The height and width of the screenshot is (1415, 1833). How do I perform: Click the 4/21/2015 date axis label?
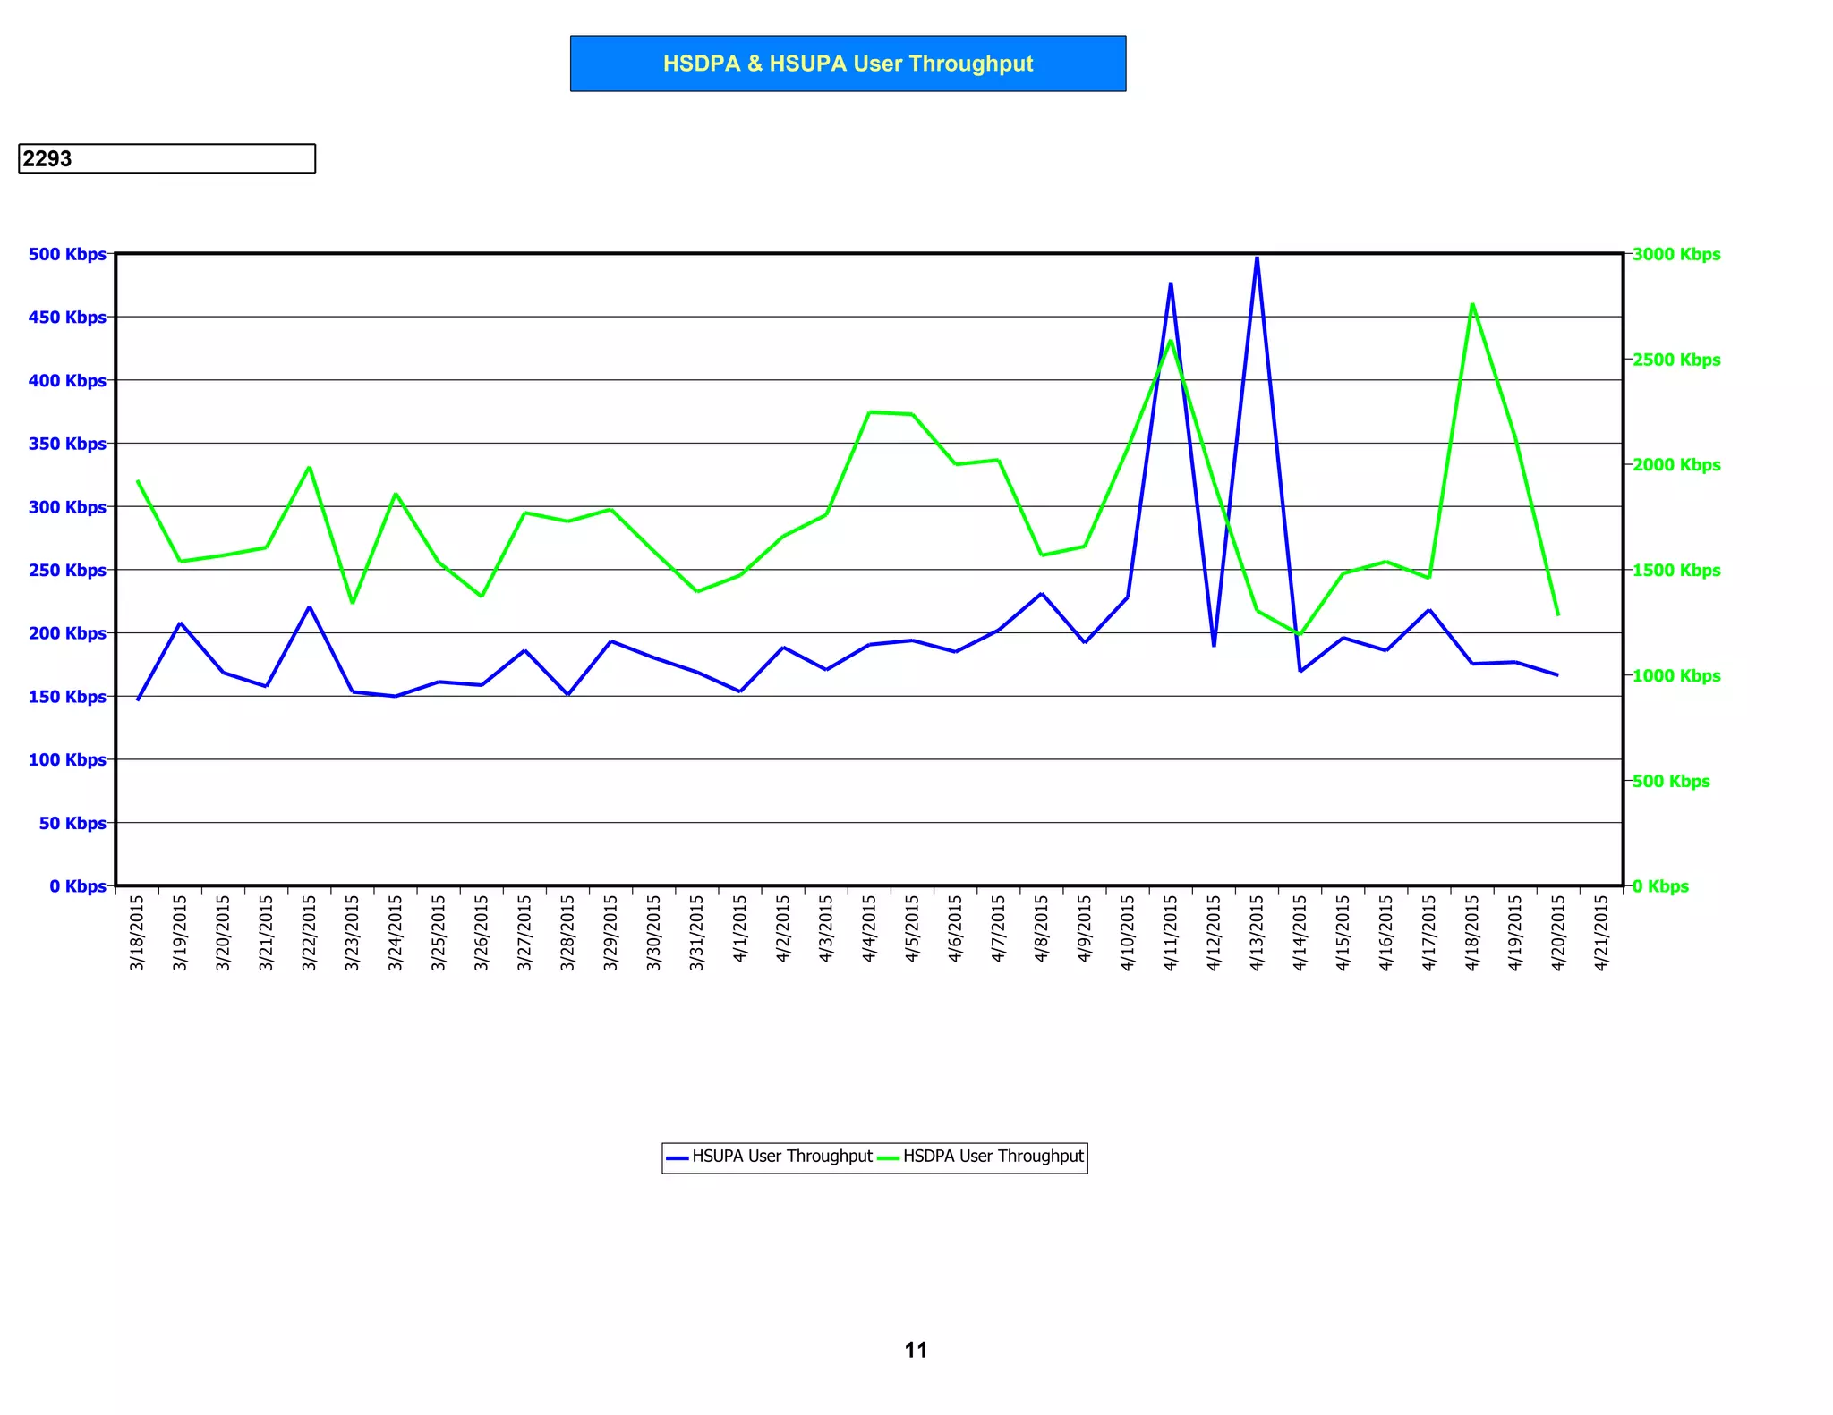pyautogui.click(x=1601, y=933)
